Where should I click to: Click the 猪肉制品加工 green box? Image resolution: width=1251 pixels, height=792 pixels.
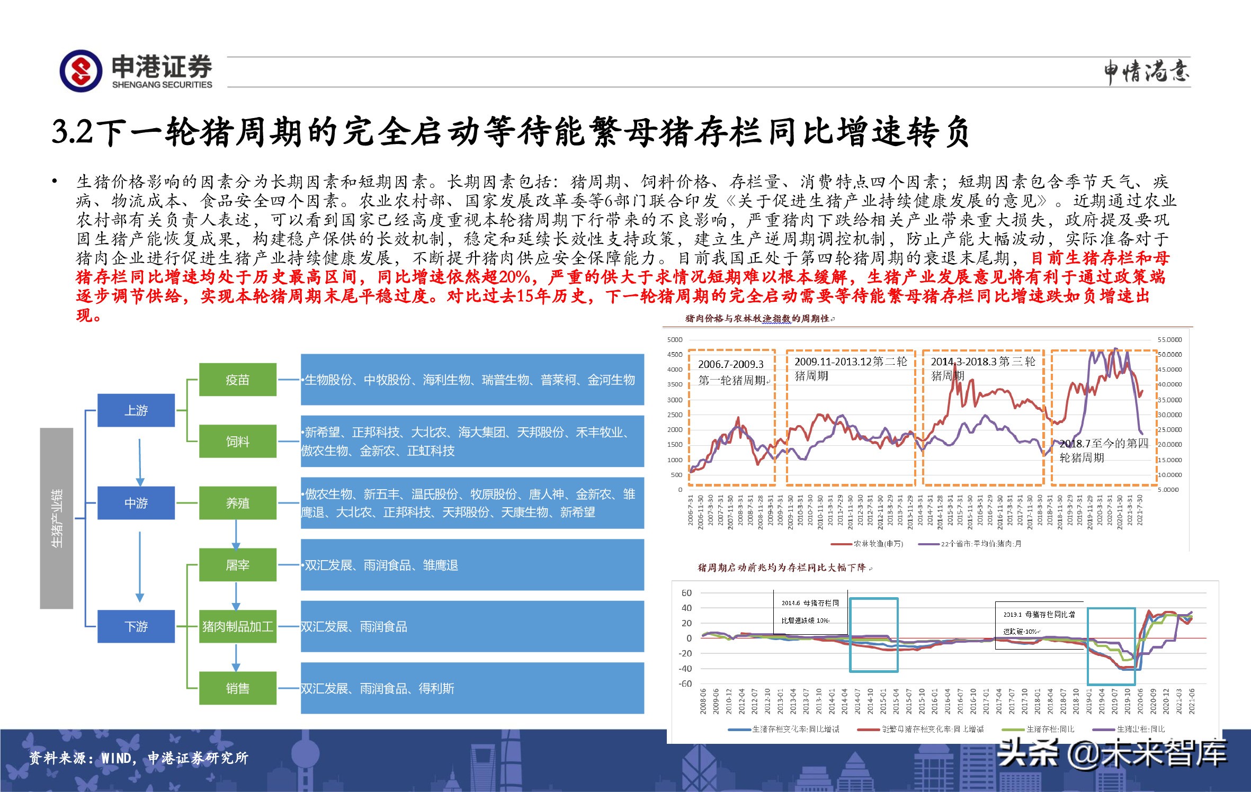[238, 626]
